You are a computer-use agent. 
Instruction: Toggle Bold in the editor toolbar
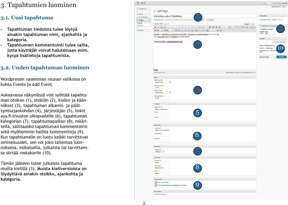pos(155,27)
